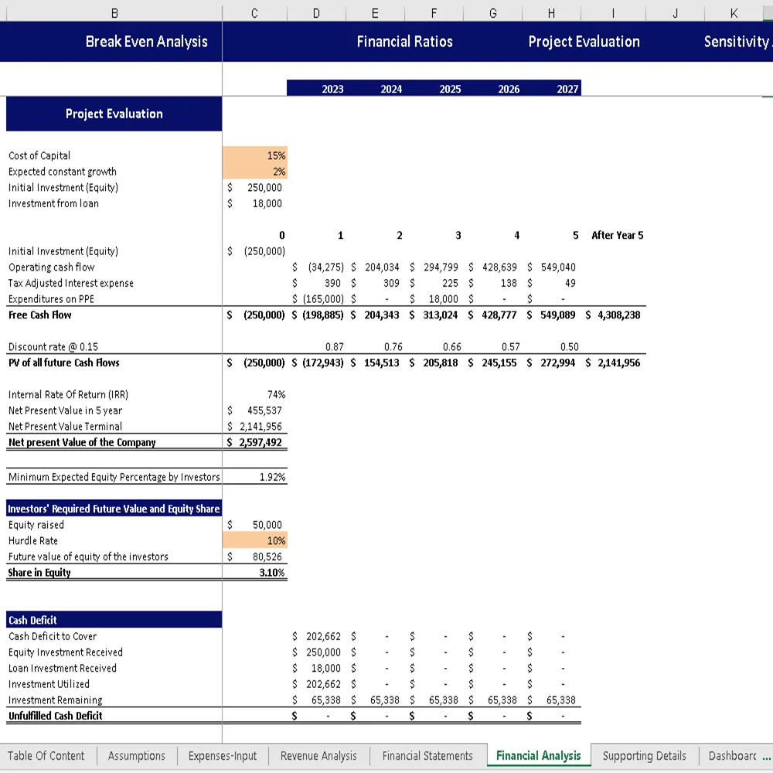Click the Break Even Analysis navigation header
The image size is (773, 773).
coord(147,42)
